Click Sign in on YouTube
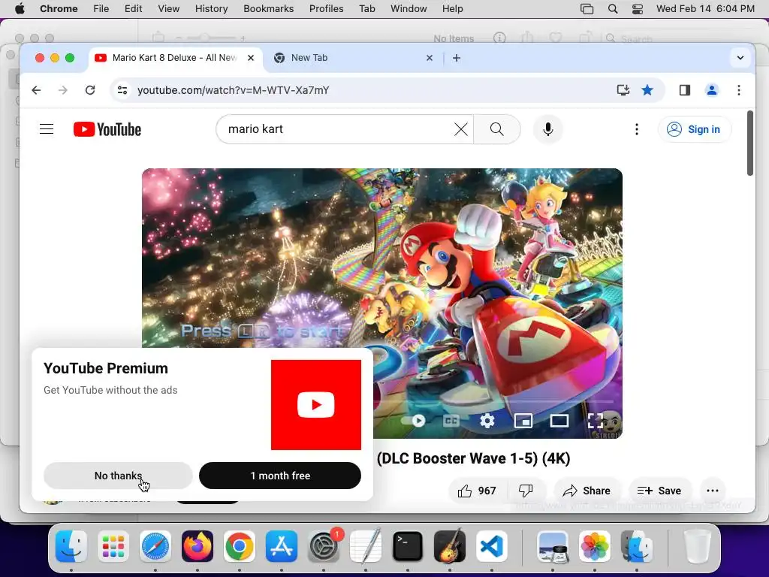Screen dimensions: 769x577 694,129
